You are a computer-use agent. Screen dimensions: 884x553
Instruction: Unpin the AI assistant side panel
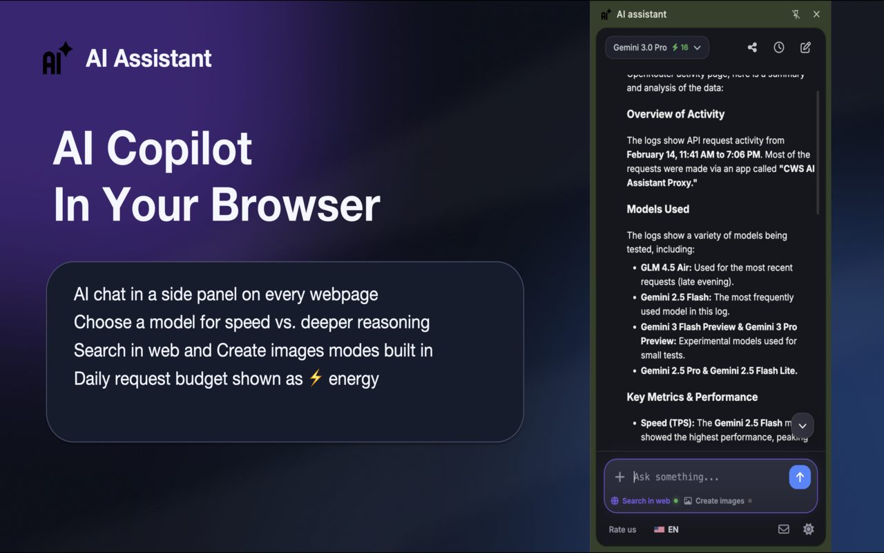pyautogui.click(x=796, y=14)
